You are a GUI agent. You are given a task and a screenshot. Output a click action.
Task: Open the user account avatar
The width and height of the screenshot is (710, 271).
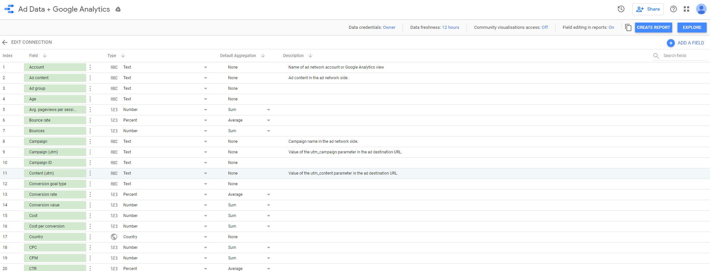point(701,9)
